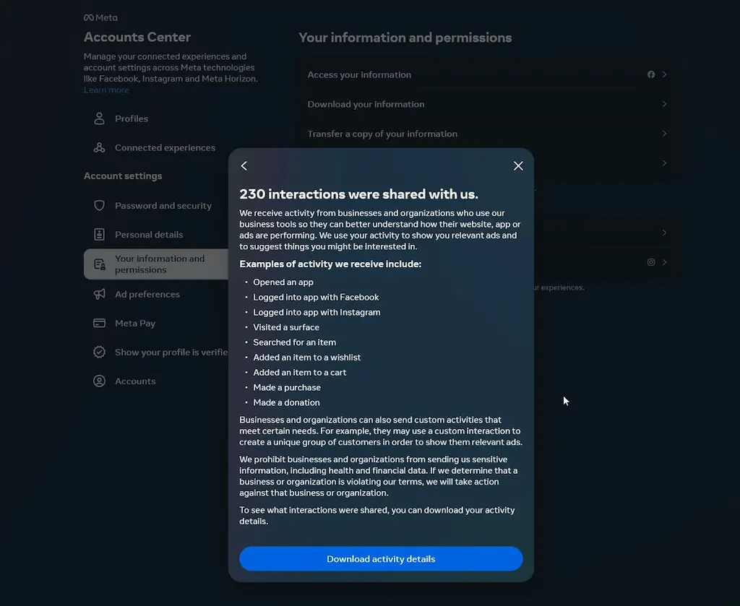Viewport: 740px width, 606px height.
Task: Click the verified badge icon in sidebar
Action: pyautogui.click(x=100, y=352)
